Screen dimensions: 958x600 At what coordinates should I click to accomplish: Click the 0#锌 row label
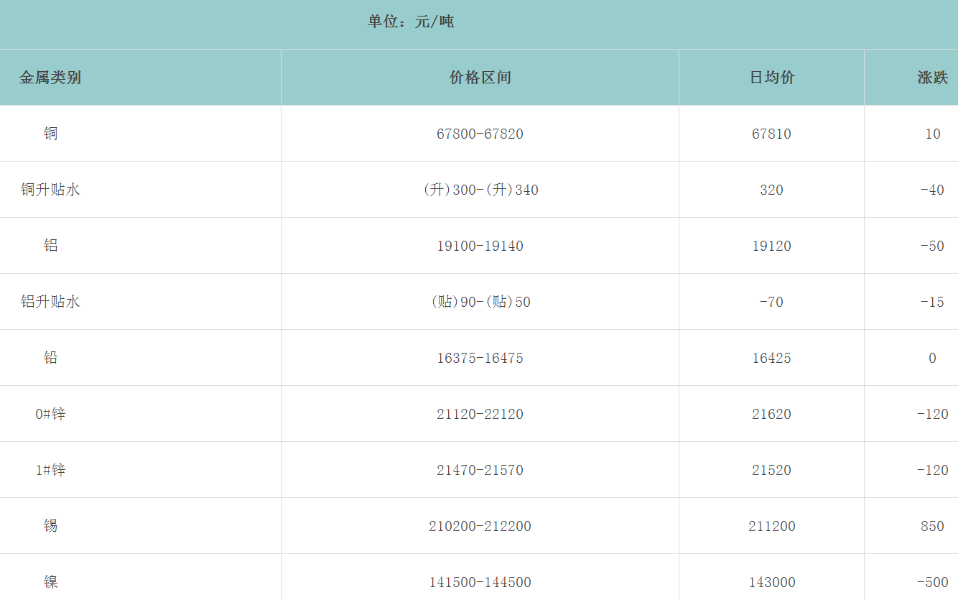click(x=50, y=414)
